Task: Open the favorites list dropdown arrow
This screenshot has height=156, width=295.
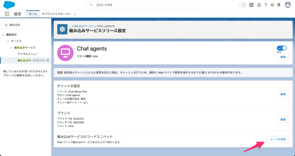Action: (x=244, y=5)
